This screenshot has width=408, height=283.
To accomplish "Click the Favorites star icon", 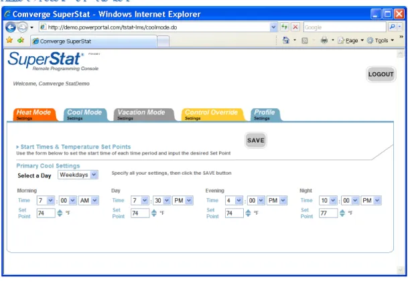I will coord(9,40).
